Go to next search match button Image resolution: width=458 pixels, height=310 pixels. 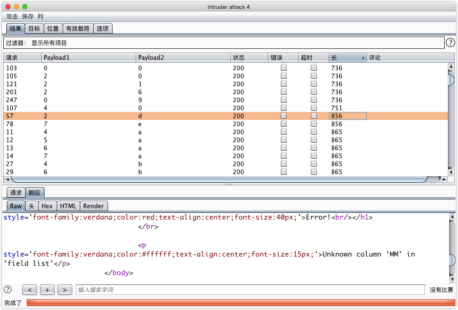click(64, 289)
